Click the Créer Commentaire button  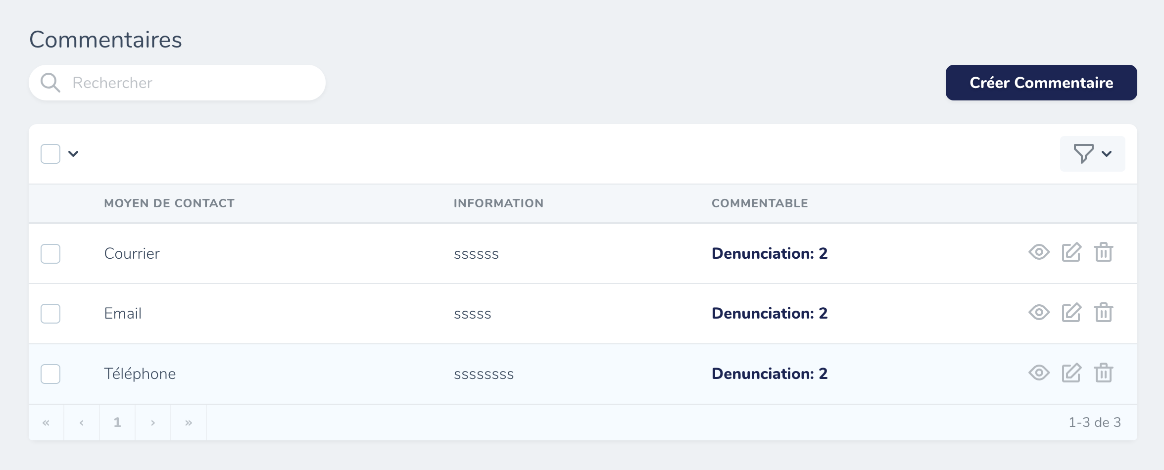[1040, 83]
